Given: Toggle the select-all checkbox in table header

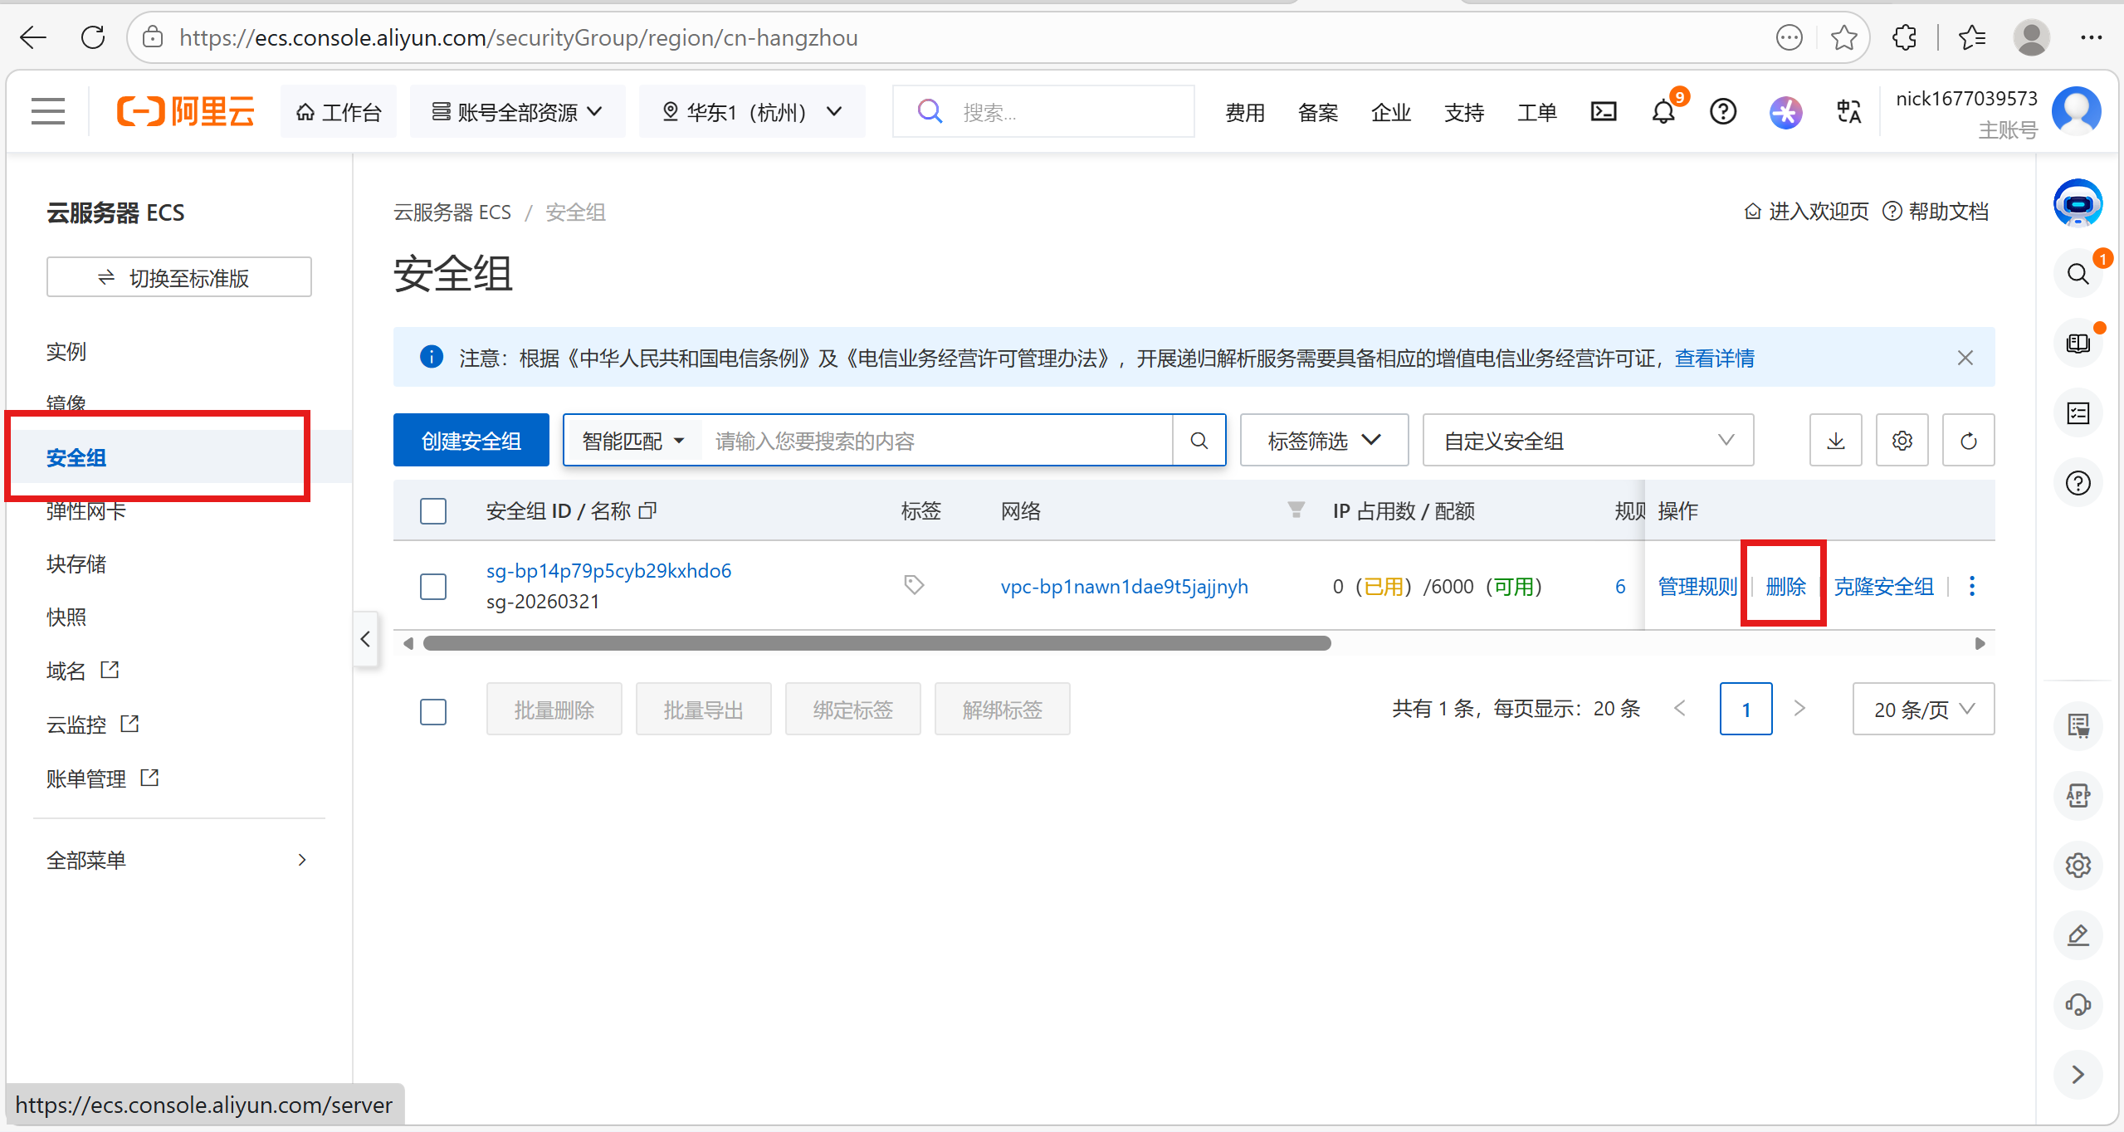Looking at the screenshot, I should click(x=433, y=510).
